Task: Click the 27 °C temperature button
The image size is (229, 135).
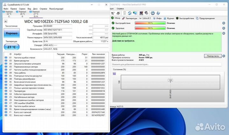Action: tap(11, 47)
